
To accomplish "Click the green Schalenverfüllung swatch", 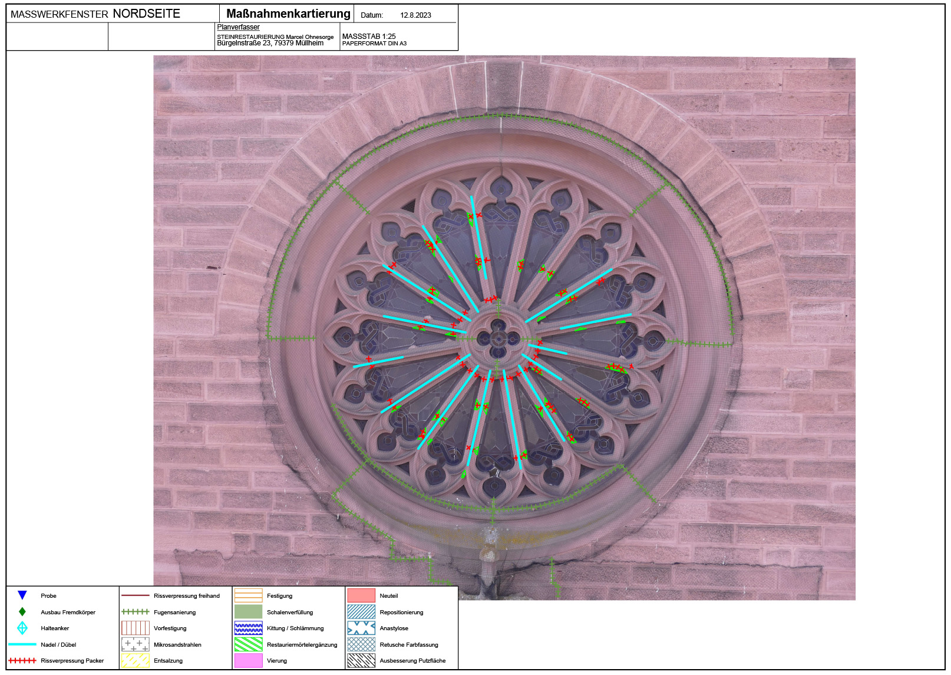I will [x=248, y=612].
